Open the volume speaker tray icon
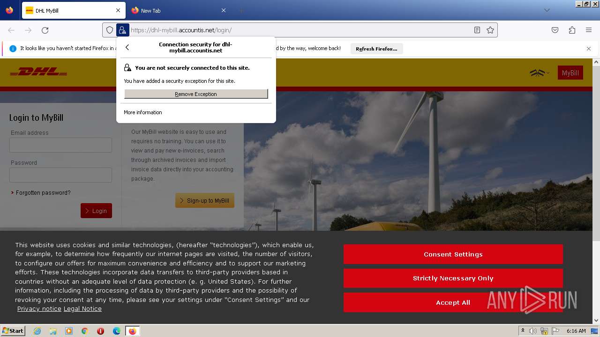Viewport: 600px width, 337px height. pyautogui.click(x=533, y=331)
